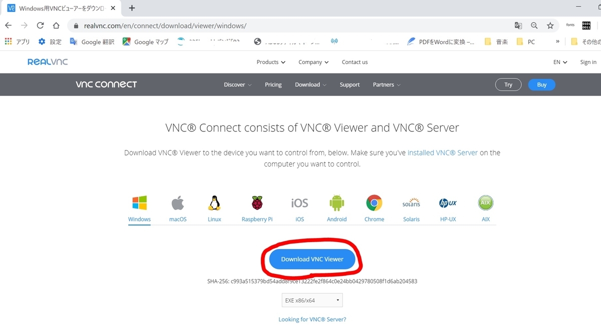Open the EN language selector
Viewport: 601px width, 325px height.
click(x=560, y=62)
